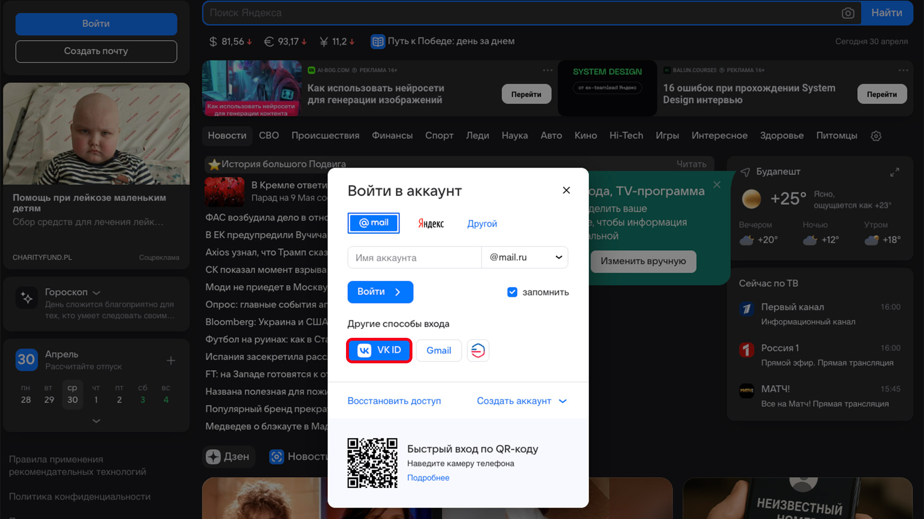Switch to the Спорт tab

[439, 136]
